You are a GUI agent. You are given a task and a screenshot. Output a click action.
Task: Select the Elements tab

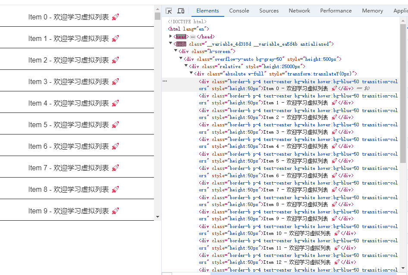click(207, 10)
